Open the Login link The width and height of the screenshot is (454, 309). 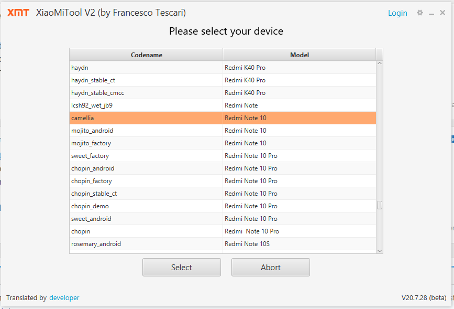pos(397,13)
